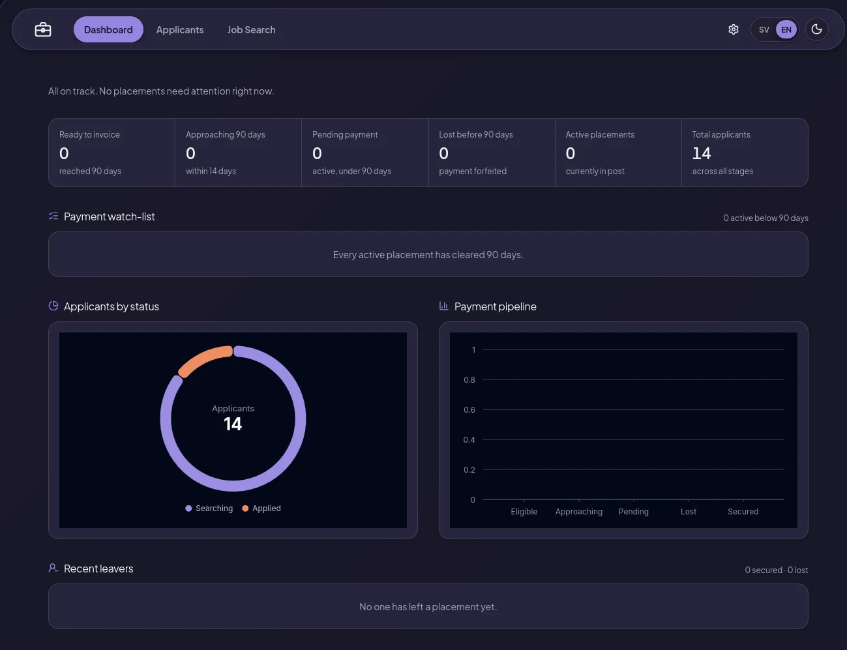This screenshot has width=847, height=650.
Task: Click 'within 14 days' caption
Action: click(211, 171)
